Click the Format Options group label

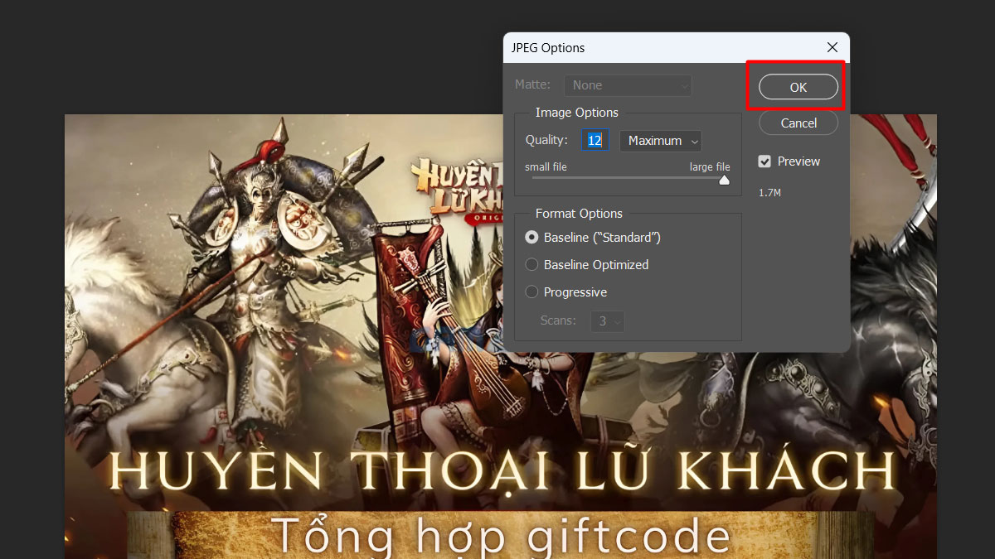(x=579, y=214)
